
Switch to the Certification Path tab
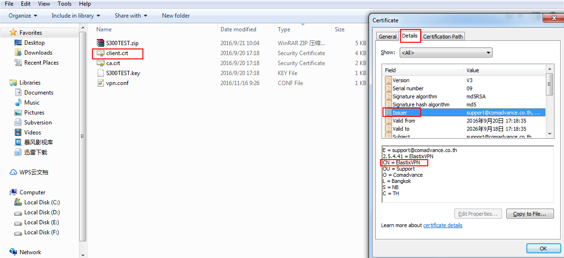[x=443, y=37]
